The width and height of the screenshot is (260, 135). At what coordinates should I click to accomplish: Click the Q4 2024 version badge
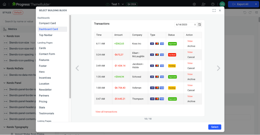132,4
